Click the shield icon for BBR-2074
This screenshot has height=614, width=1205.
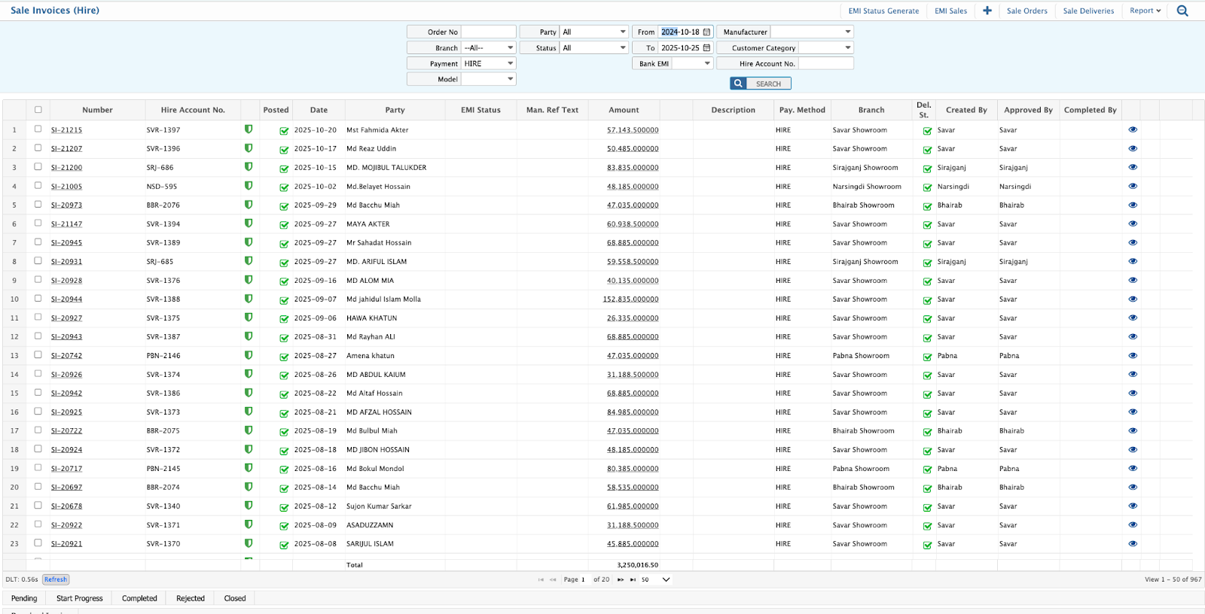pos(249,487)
